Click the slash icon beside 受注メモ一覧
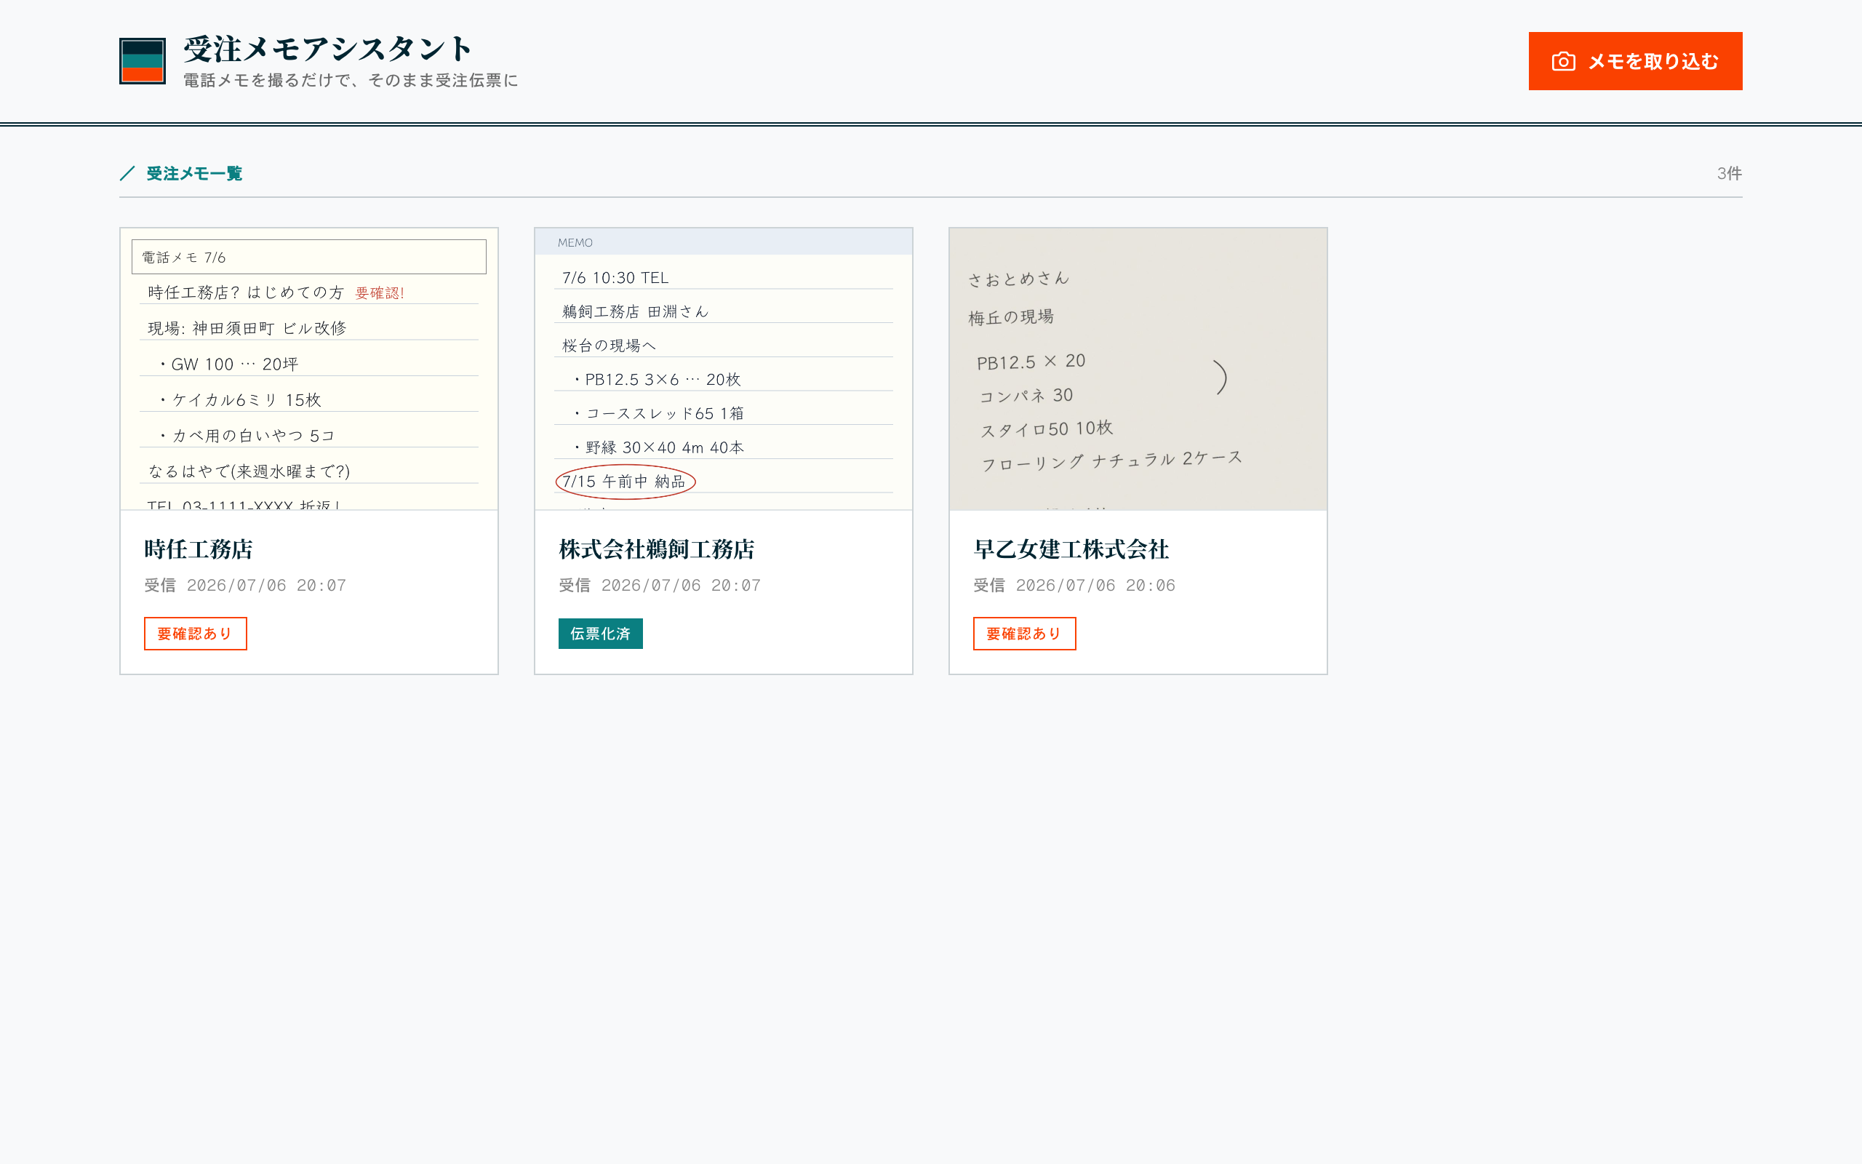The height and width of the screenshot is (1164, 1862). 128,174
